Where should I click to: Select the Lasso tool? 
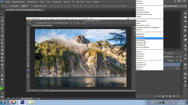click(x=2, y=21)
